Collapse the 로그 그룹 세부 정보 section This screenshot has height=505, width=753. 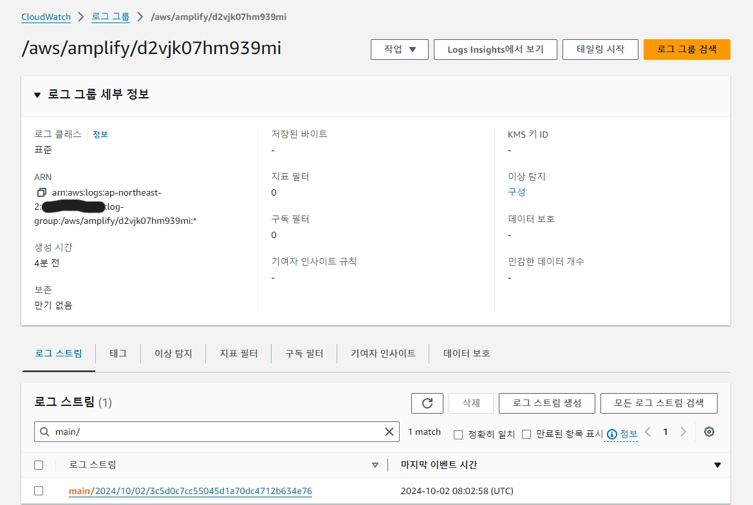[x=37, y=95]
